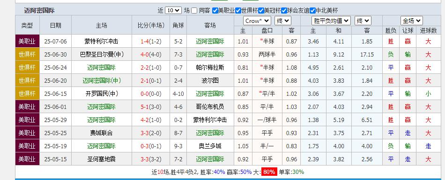Open the match count dropdown showing 10
The width and height of the screenshot is (445, 180).
point(173,10)
